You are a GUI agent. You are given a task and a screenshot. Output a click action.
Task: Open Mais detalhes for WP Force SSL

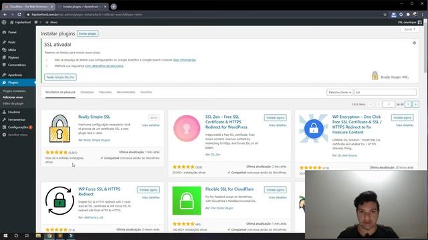tap(150, 197)
